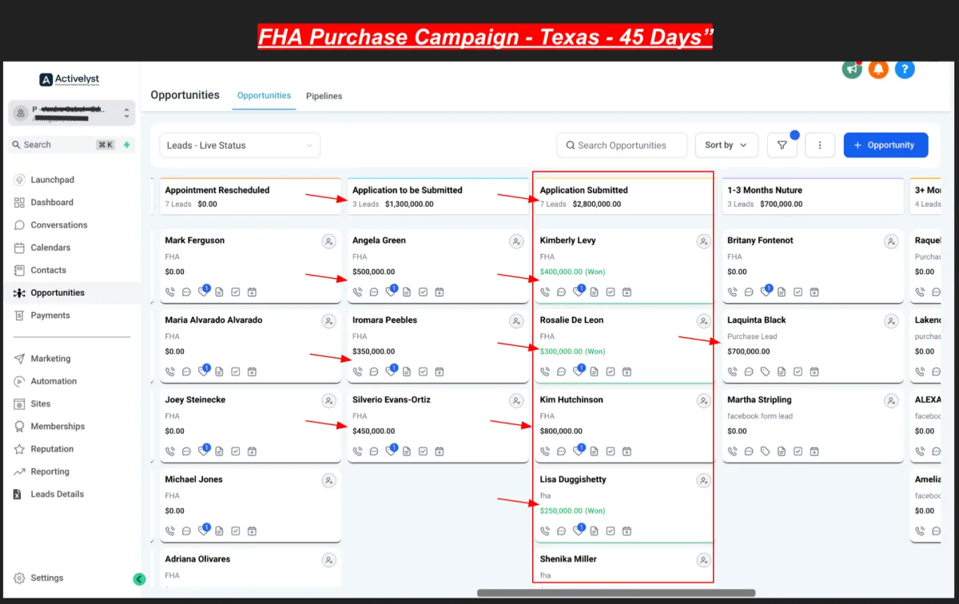Viewport: 959px width, 604px height.
Task: Open Conversations in the sidebar menu
Action: pyautogui.click(x=59, y=225)
